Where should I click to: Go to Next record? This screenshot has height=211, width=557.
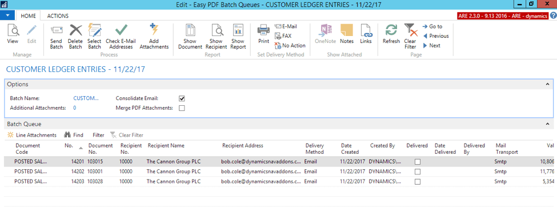click(x=431, y=46)
